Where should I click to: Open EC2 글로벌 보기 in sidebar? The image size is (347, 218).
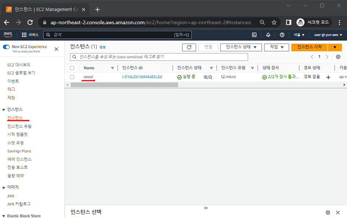(x=21, y=73)
